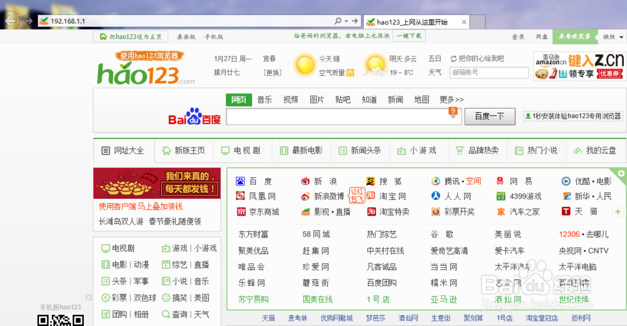Open the 新版主页 tab
This screenshot has width=627, height=326.
[x=184, y=151]
